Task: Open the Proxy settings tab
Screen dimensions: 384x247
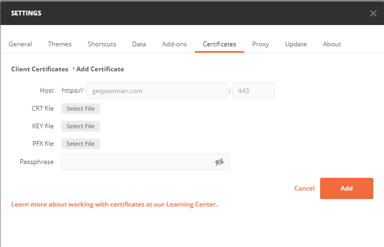Action: tap(260, 44)
